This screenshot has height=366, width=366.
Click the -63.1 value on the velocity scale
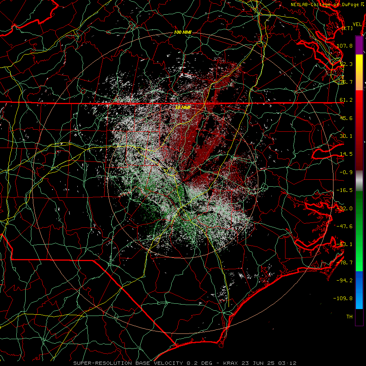[344, 244]
